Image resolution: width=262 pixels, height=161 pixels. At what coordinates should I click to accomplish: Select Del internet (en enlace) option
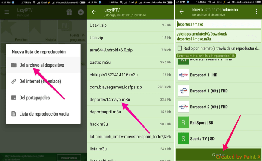(x=43, y=81)
